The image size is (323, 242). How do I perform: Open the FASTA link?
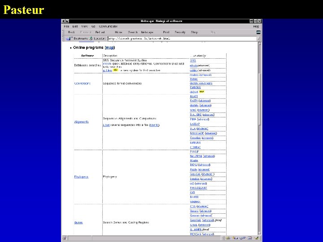(x=194, y=101)
